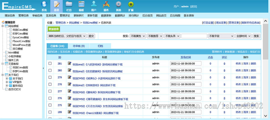Open the 扩展 green plus icon
The height and width of the screenshot is (120, 270).
pos(131,4)
